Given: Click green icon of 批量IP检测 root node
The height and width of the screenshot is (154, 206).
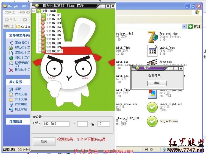Looking at the screenshot, I should (38, 11).
